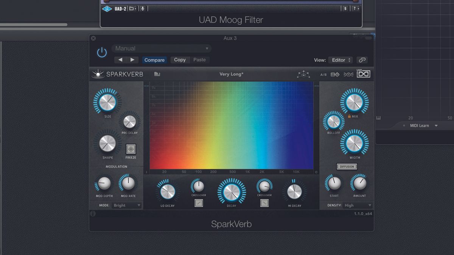Image resolution: width=454 pixels, height=255 pixels.
Task: Open the Mode dropdown set to Bright
Action: pyautogui.click(x=126, y=205)
